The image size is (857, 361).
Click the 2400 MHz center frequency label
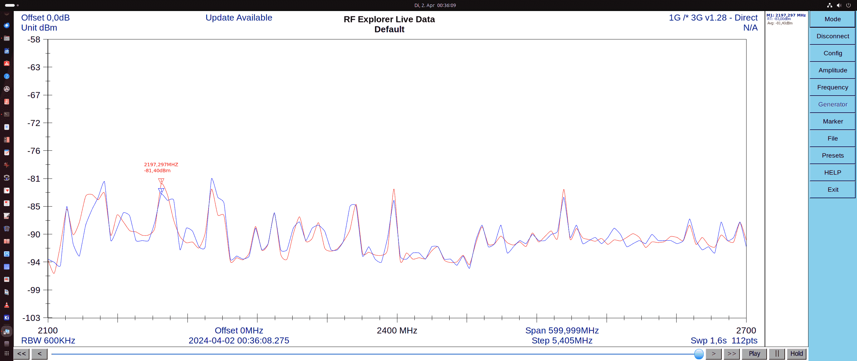397,331
